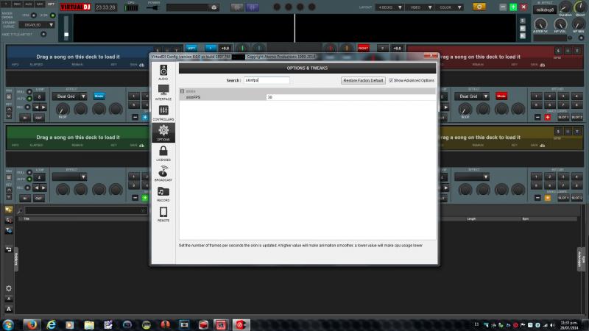Toggle Hide Title/Artist option
The width and height of the screenshot is (589, 331).
pyautogui.click(x=43, y=34)
